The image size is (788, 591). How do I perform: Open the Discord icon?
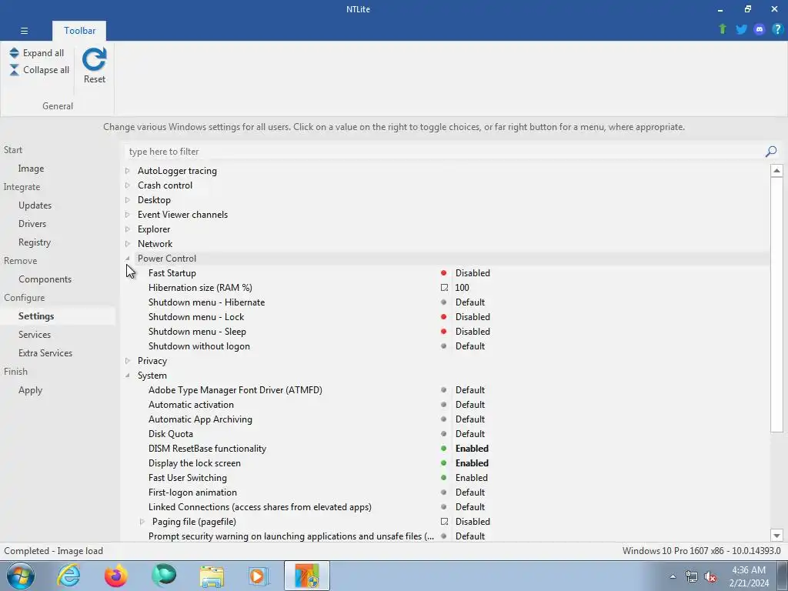click(760, 29)
